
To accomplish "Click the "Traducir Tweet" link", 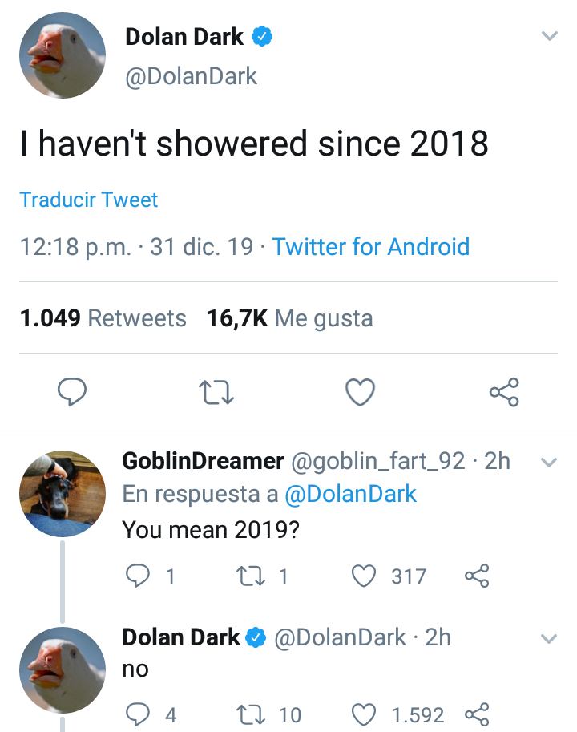I will pos(89,200).
